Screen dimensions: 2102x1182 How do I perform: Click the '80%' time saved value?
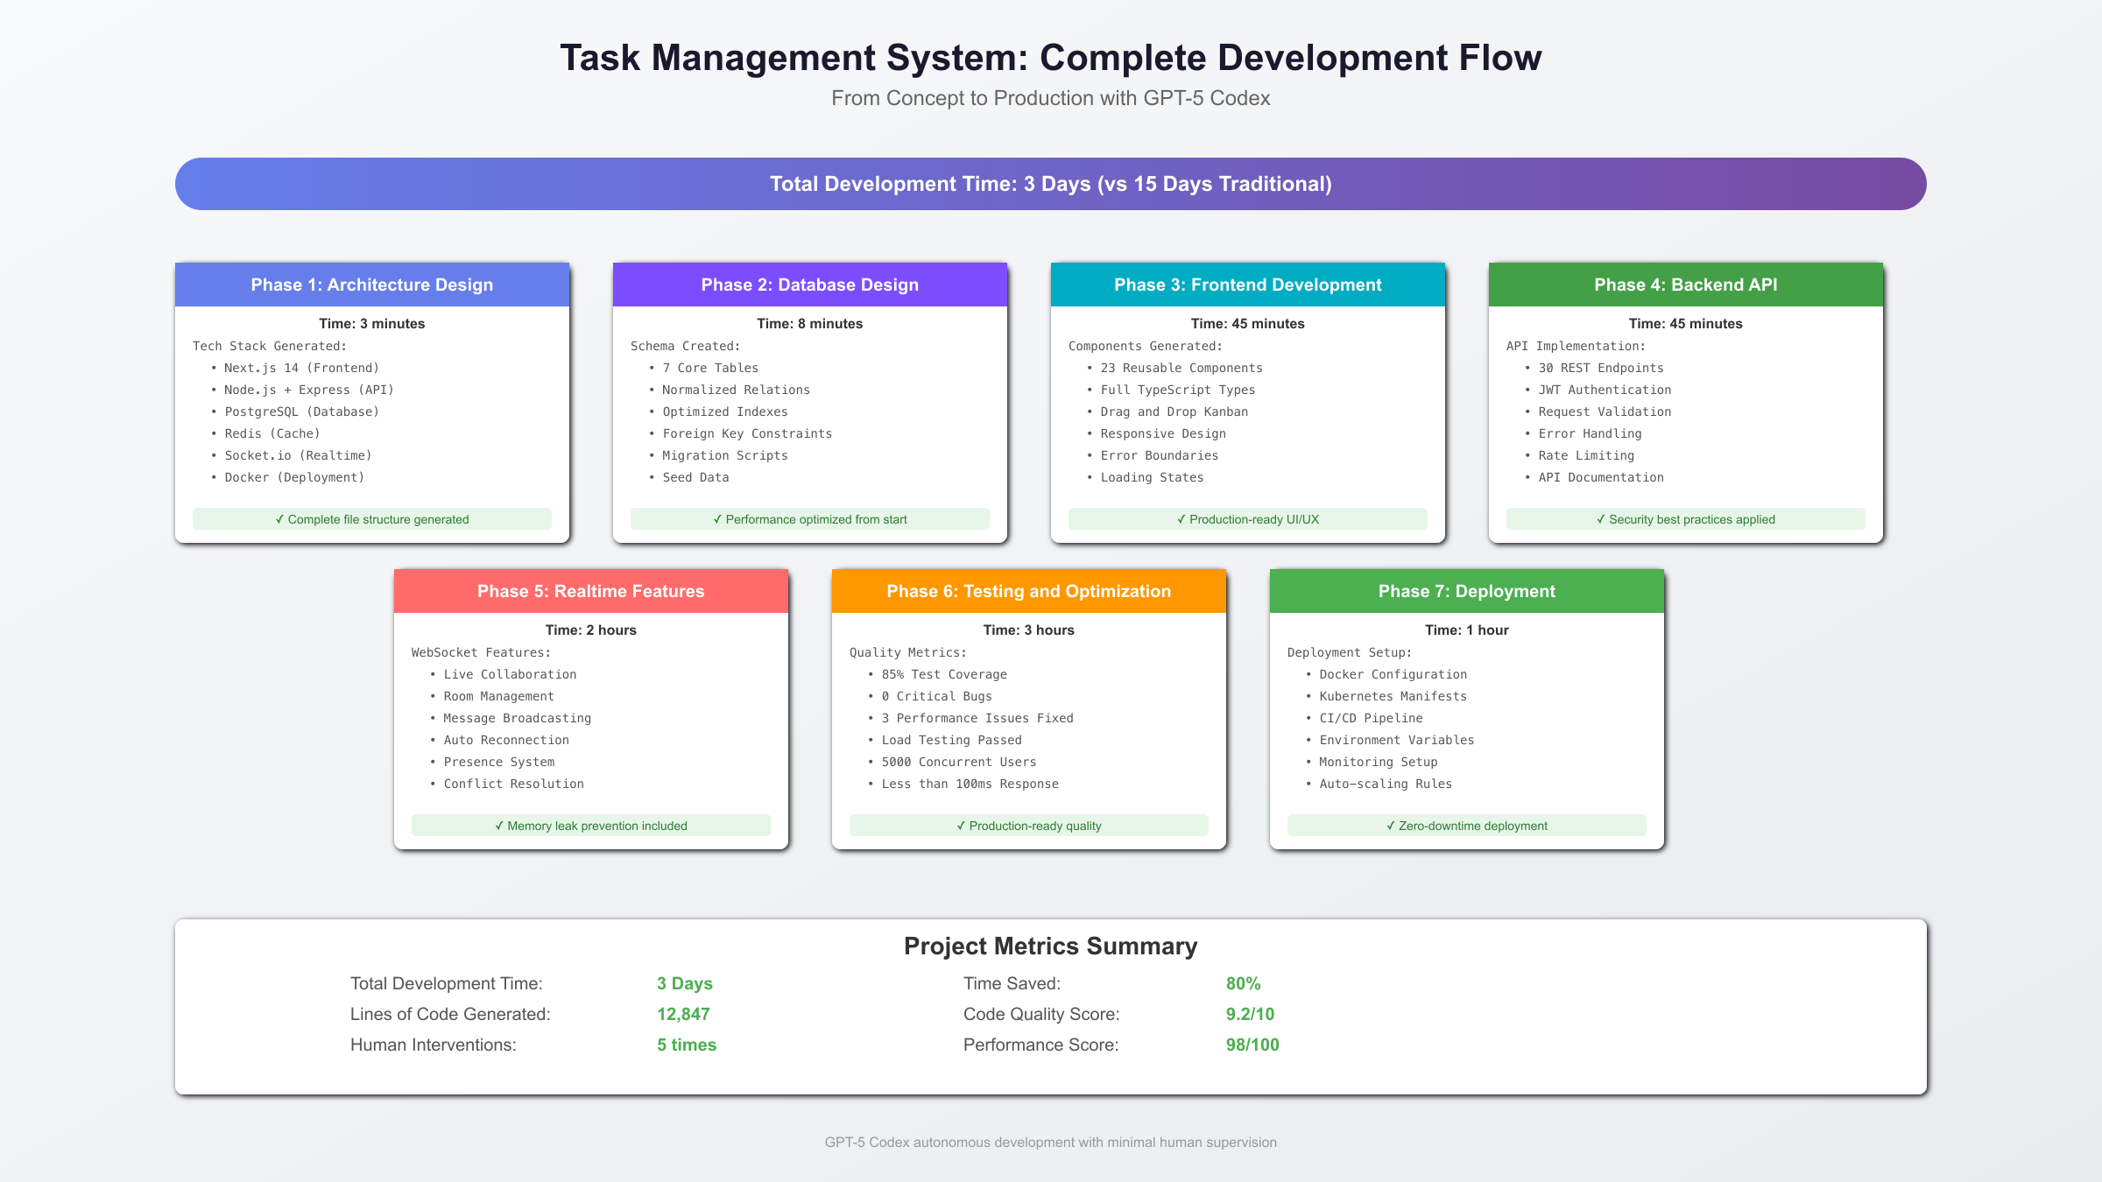click(x=1244, y=983)
